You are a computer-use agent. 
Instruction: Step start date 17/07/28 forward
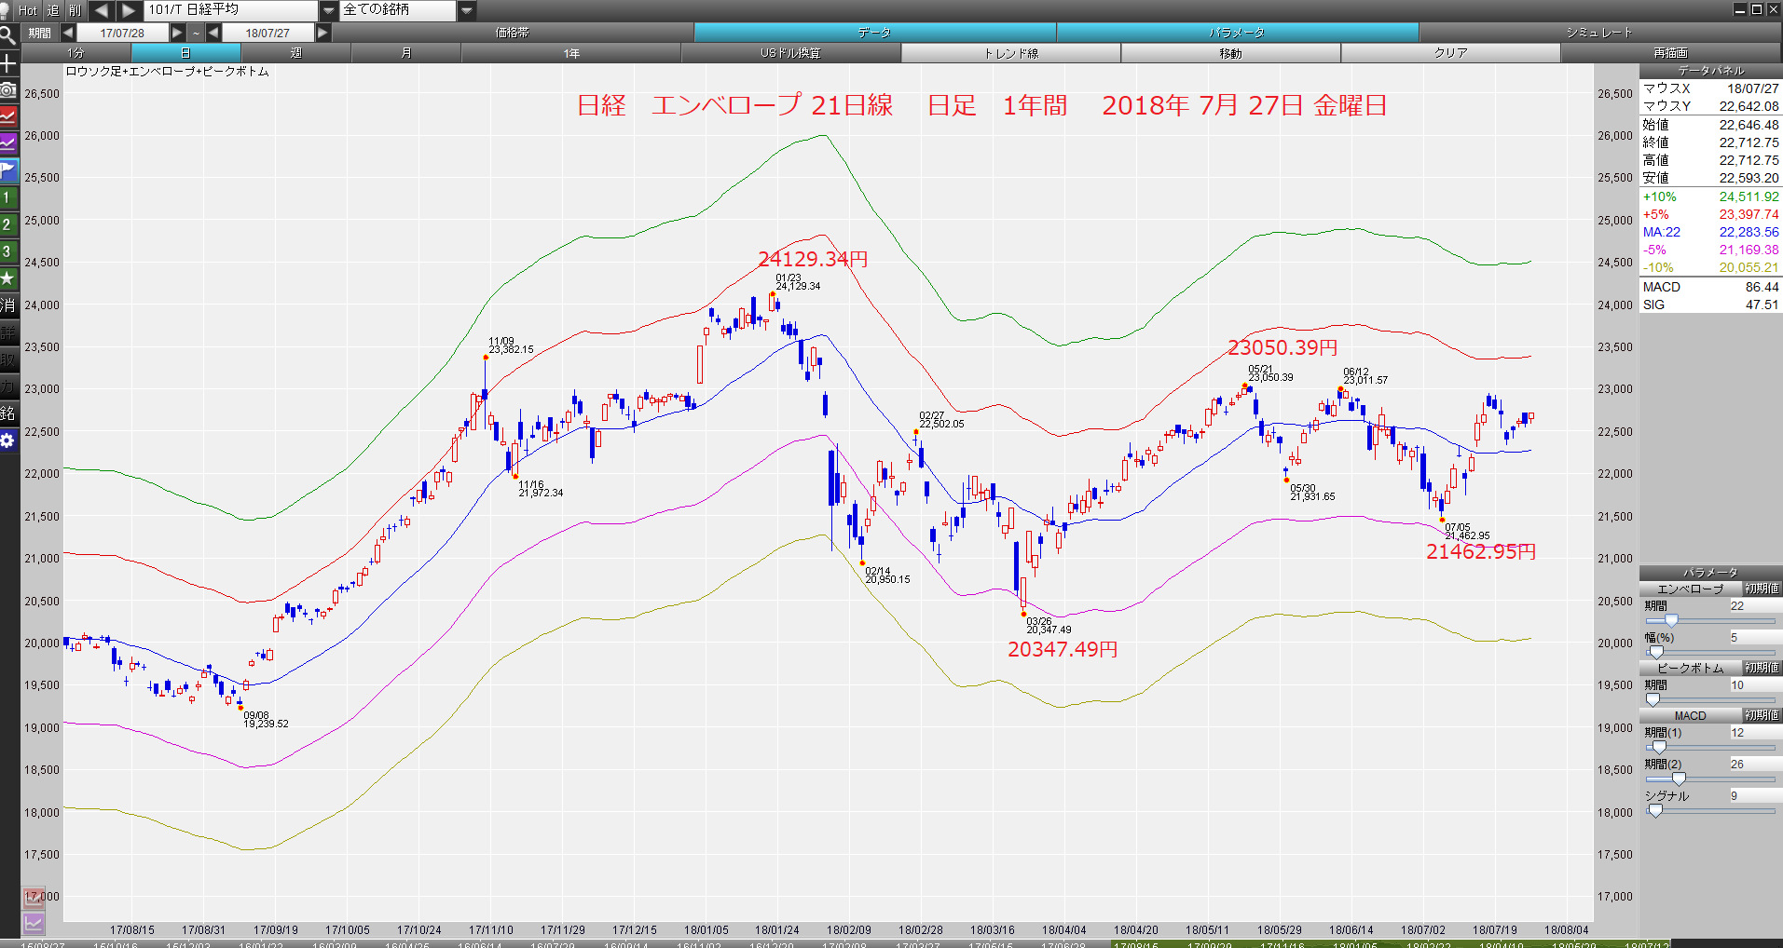[177, 33]
